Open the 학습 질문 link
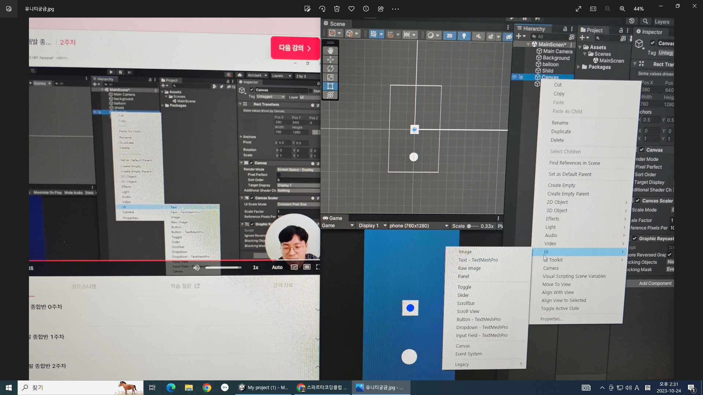 [x=185, y=286]
